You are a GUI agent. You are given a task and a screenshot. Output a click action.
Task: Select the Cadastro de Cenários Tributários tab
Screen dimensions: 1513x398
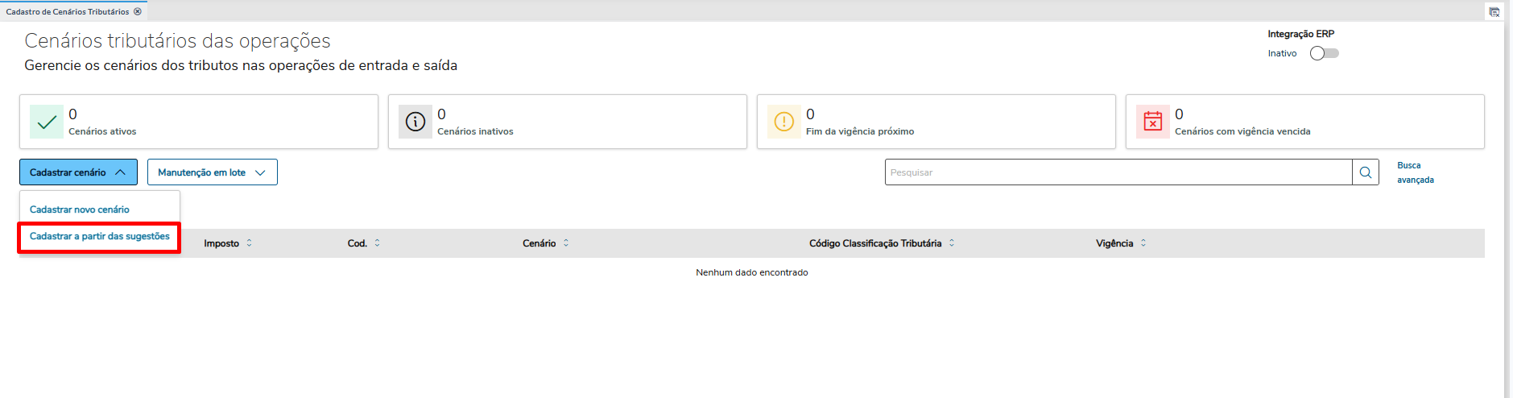tap(68, 12)
